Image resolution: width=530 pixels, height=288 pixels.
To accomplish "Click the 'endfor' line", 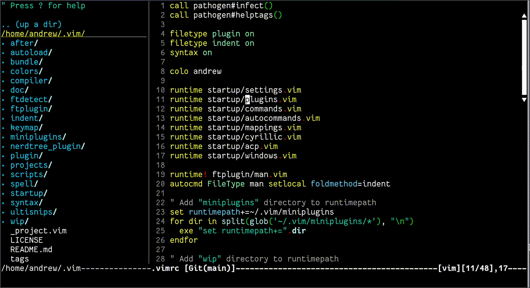I will point(184,240).
